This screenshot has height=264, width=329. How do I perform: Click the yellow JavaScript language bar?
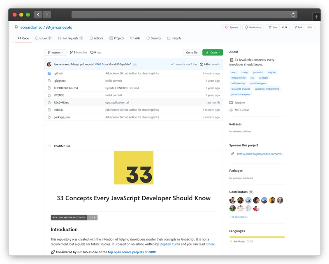click(257, 237)
